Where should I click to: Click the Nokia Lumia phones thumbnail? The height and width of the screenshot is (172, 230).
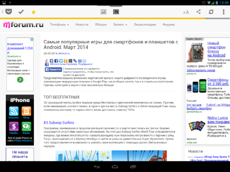point(197,126)
